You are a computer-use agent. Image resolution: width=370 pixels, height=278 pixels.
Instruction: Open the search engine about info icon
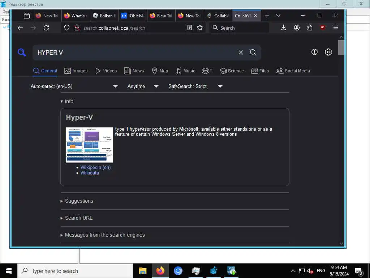tap(315, 52)
